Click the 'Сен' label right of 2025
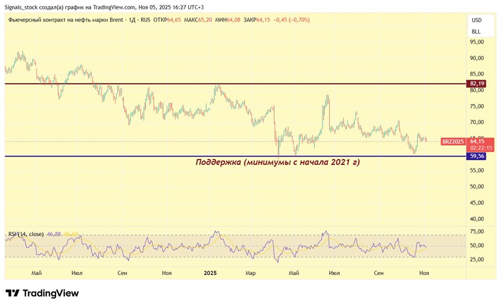Viewport: 501px width, 307px height. [x=379, y=273]
